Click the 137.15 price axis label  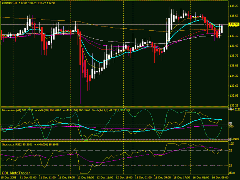coord(234,36)
